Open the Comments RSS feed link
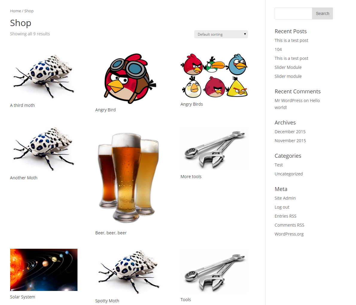 289,225
